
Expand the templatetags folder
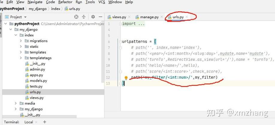(x=21, y=58)
